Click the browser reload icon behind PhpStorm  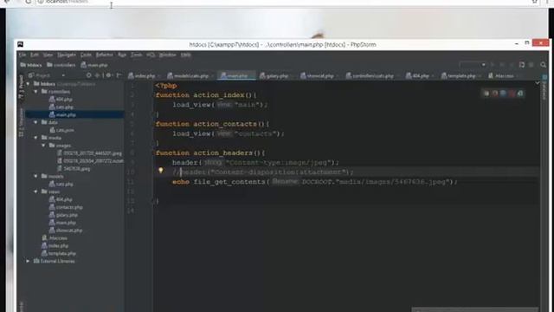pyautogui.click(x=29, y=2)
